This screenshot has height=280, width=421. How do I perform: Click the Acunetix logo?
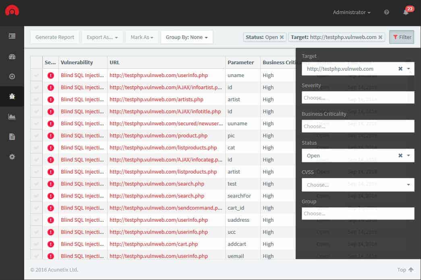(x=12, y=11)
